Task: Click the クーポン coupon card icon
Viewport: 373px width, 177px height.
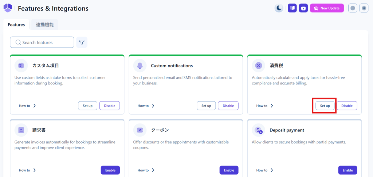Action: click(140, 130)
